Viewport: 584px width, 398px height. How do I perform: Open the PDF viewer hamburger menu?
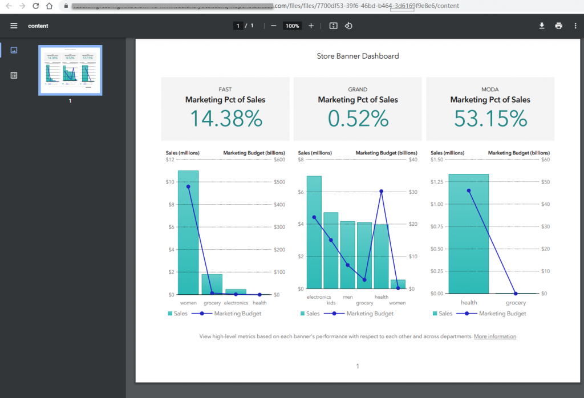click(x=13, y=26)
